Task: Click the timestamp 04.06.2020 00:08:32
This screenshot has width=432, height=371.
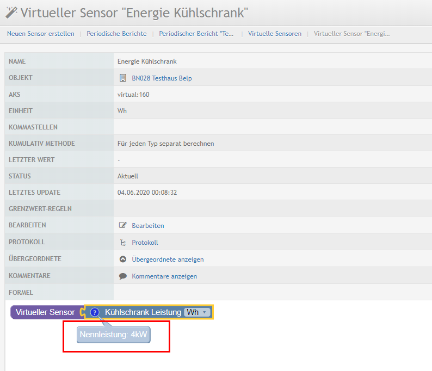Action: point(147,192)
